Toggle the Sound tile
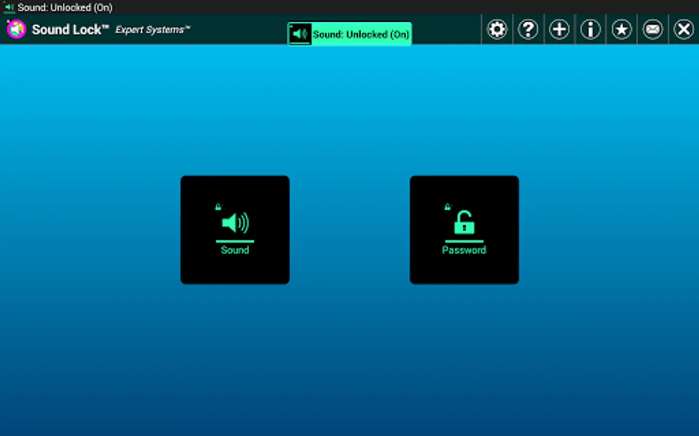Screen dimensions: 699x436 click(x=235, y=230)
